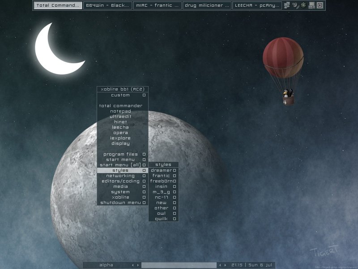Switch to mIRC - frantic task button
The height and width of the screenshot is (269, 358).
click(157, 5)
